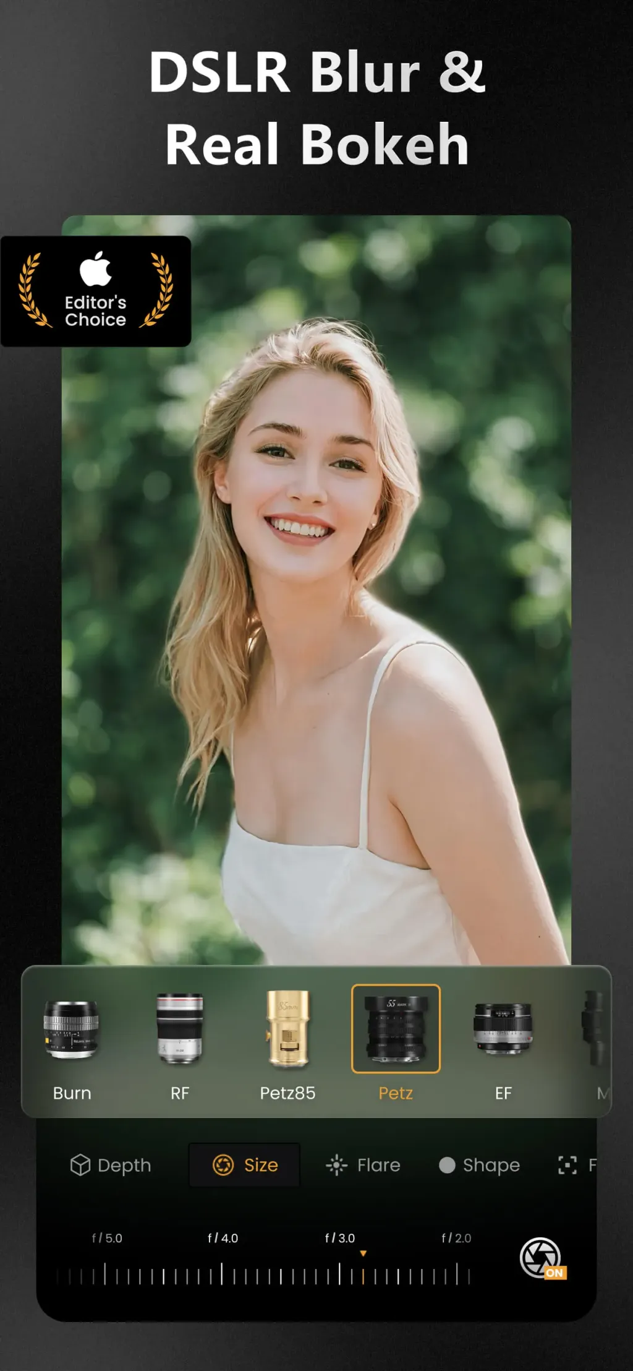This screenshot has height=1371, width=633.
Task: Click the orange Petz label
Action: 396,1093
